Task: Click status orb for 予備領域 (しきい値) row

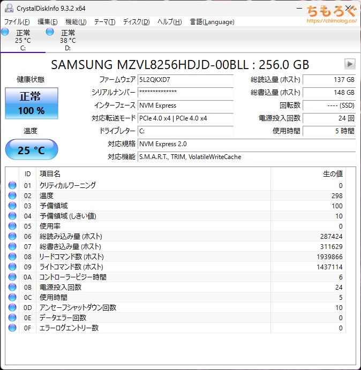Action: (12, 216)
